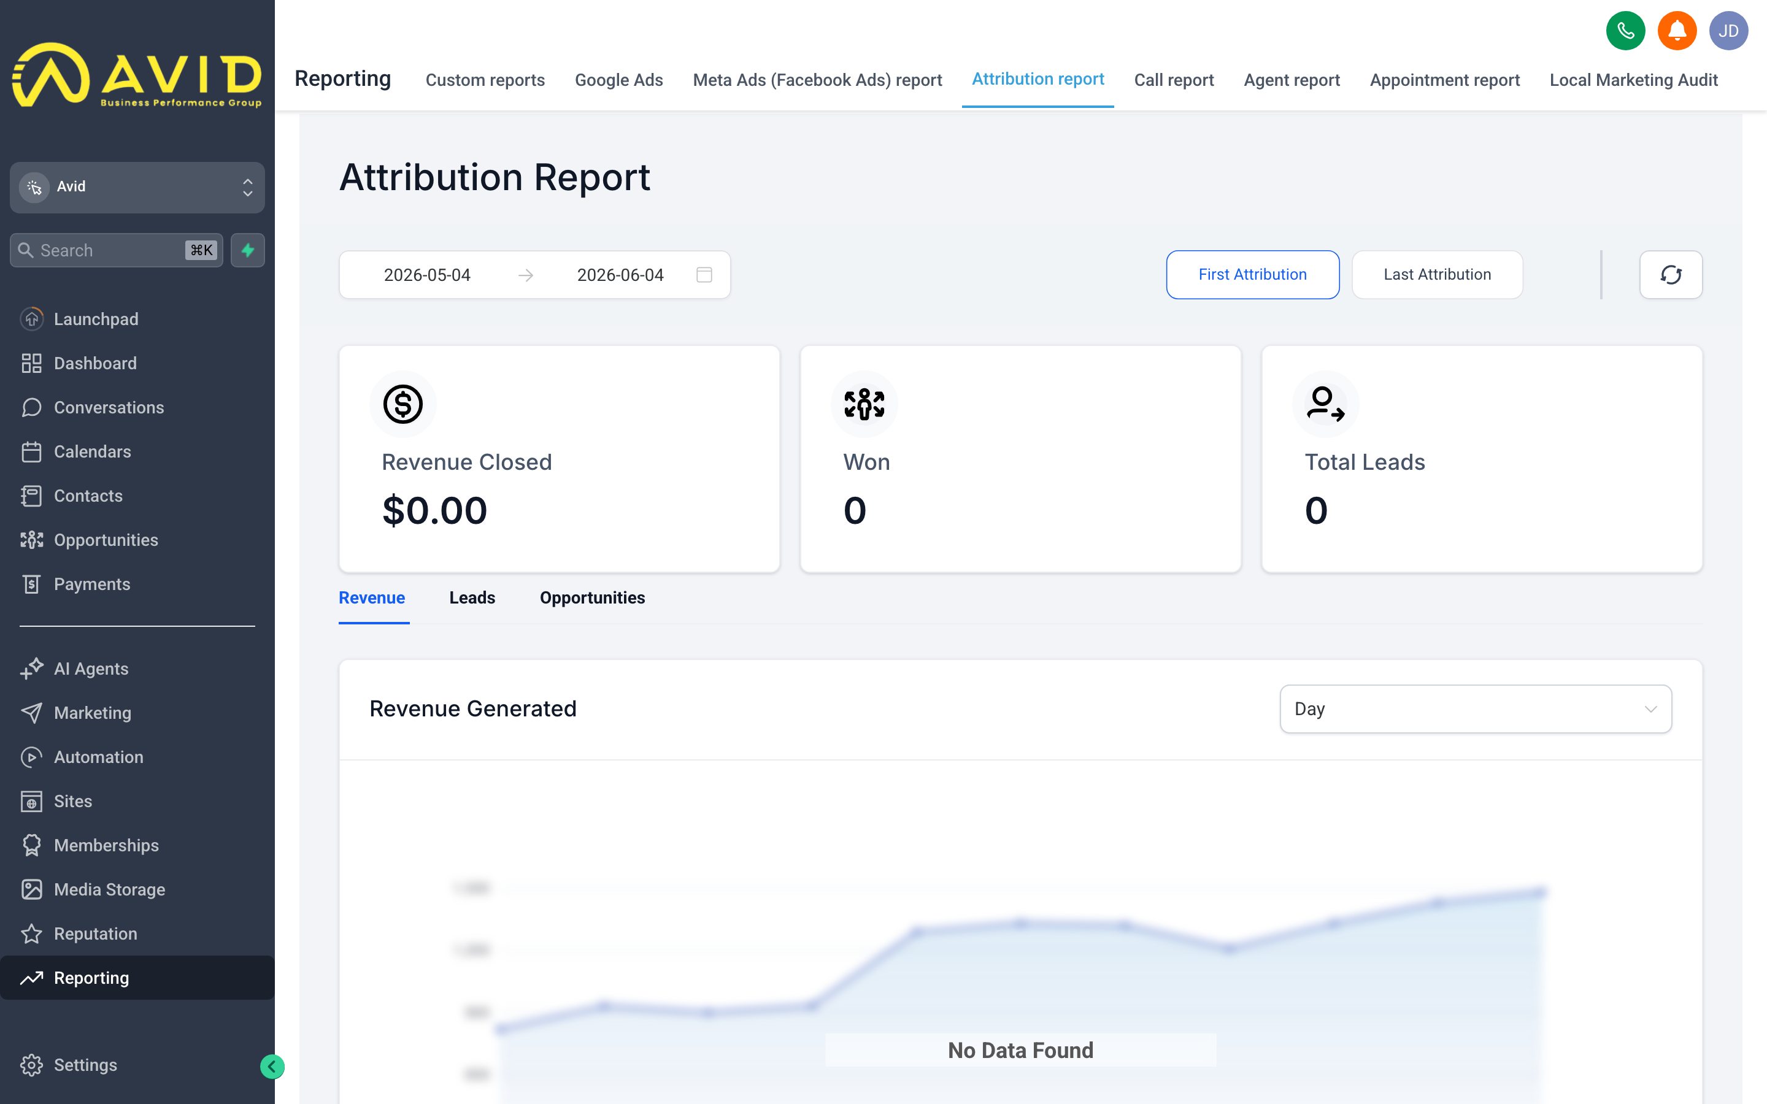Click the green lightning quick actions icon
This screenshot has height=1104, width=1767.
(247, 250)
